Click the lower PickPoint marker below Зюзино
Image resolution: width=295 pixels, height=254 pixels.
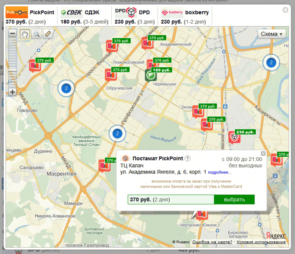click(207, 124)
